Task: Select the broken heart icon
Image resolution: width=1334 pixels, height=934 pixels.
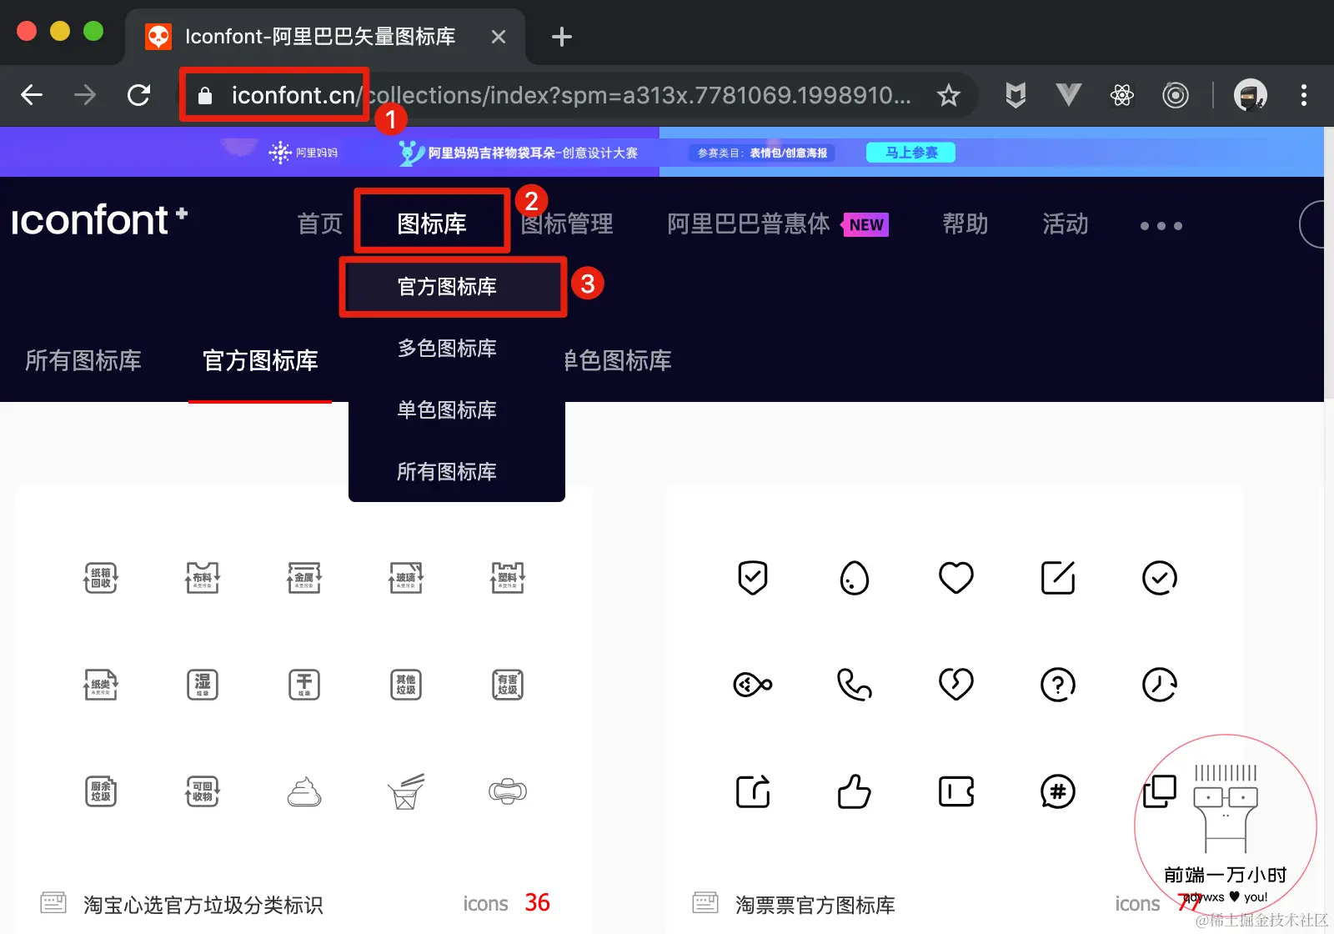Action: point(956,685)
